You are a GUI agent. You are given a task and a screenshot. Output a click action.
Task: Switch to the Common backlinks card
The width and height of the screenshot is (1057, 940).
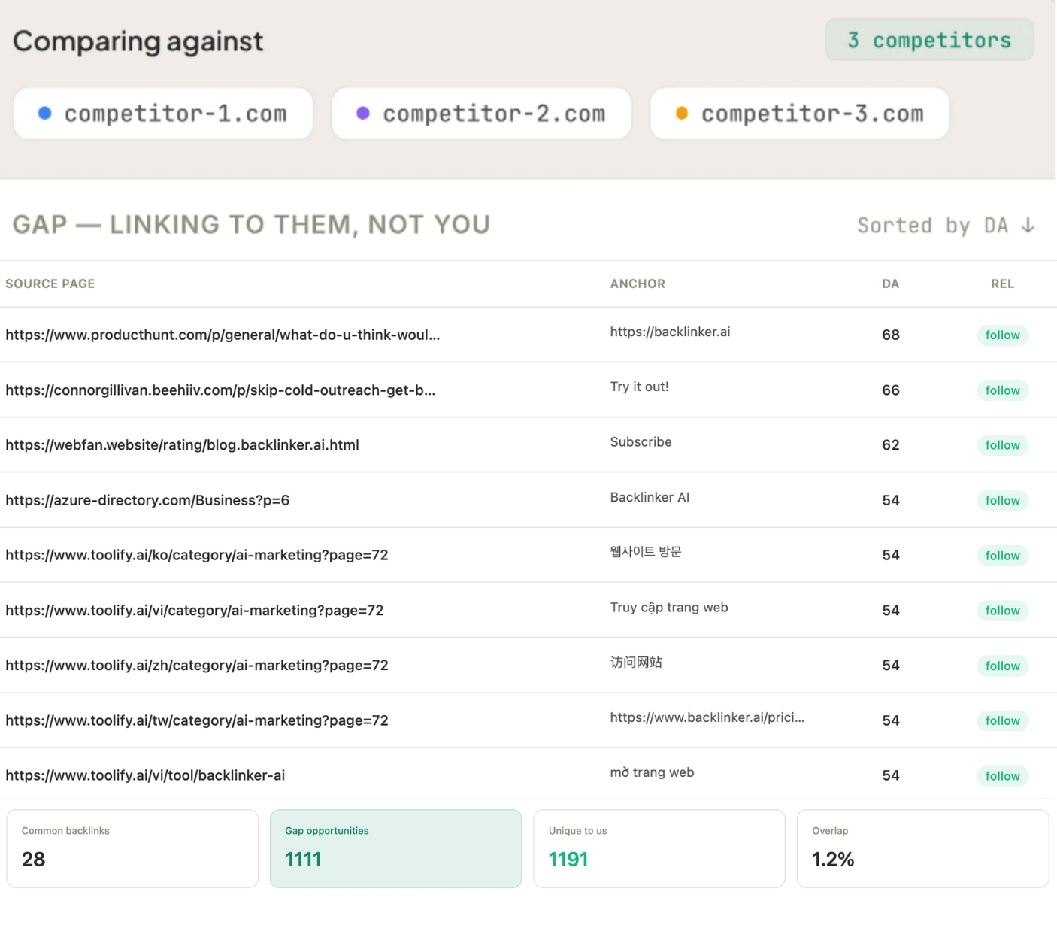(x=132, y=848)
